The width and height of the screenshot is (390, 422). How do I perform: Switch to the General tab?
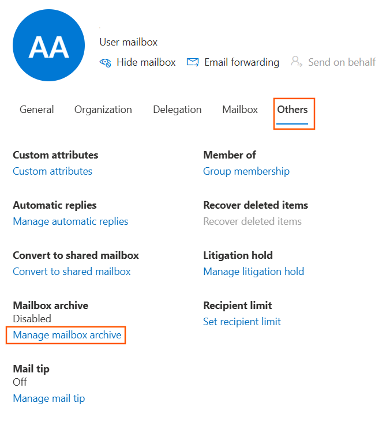pos(37,110)
